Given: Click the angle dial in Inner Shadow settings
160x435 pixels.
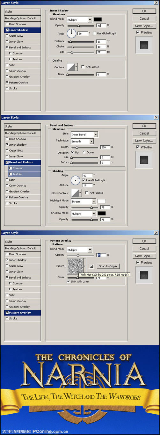Looking at the screenshot, I should click(x=72, y=33).
